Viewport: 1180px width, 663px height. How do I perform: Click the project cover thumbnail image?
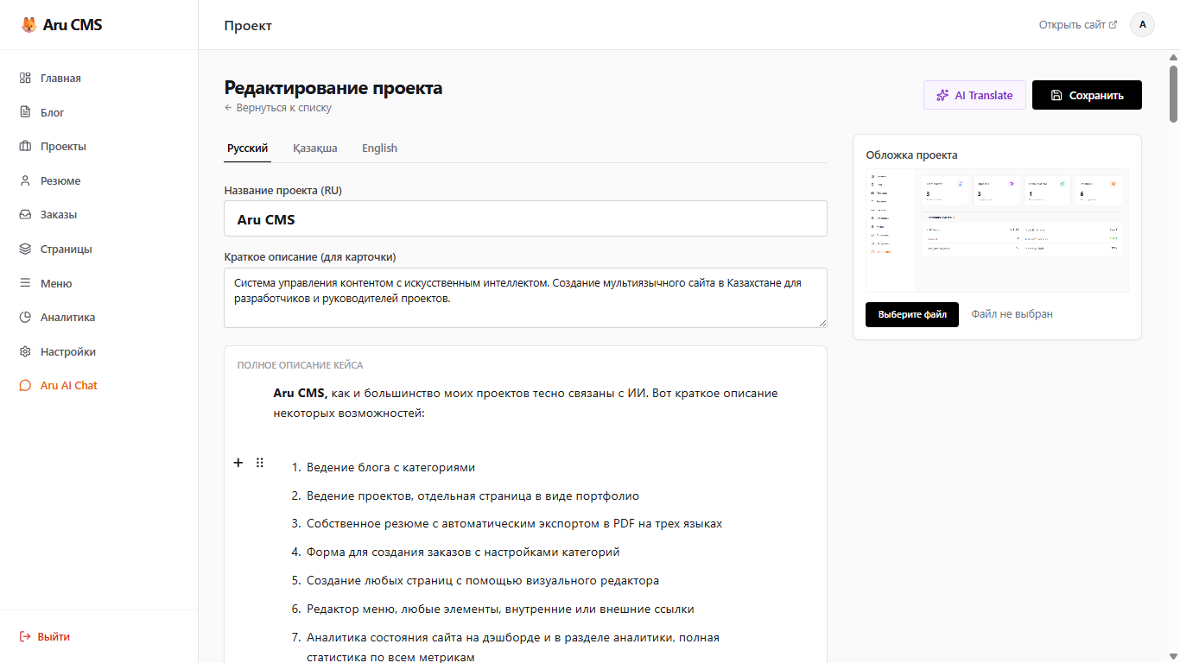point(997,230)
